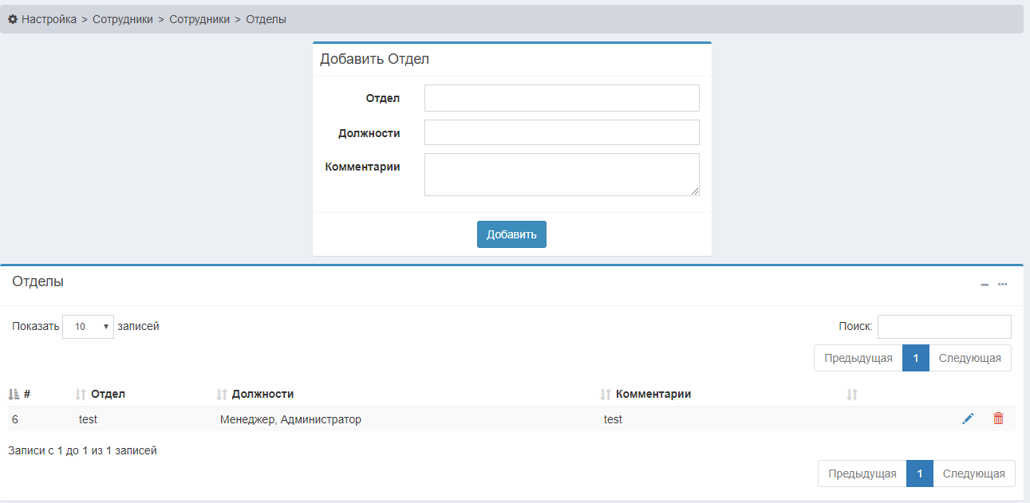Open the records-per-page dropdown showing 10
The image size is (1030, 503).
88,326
